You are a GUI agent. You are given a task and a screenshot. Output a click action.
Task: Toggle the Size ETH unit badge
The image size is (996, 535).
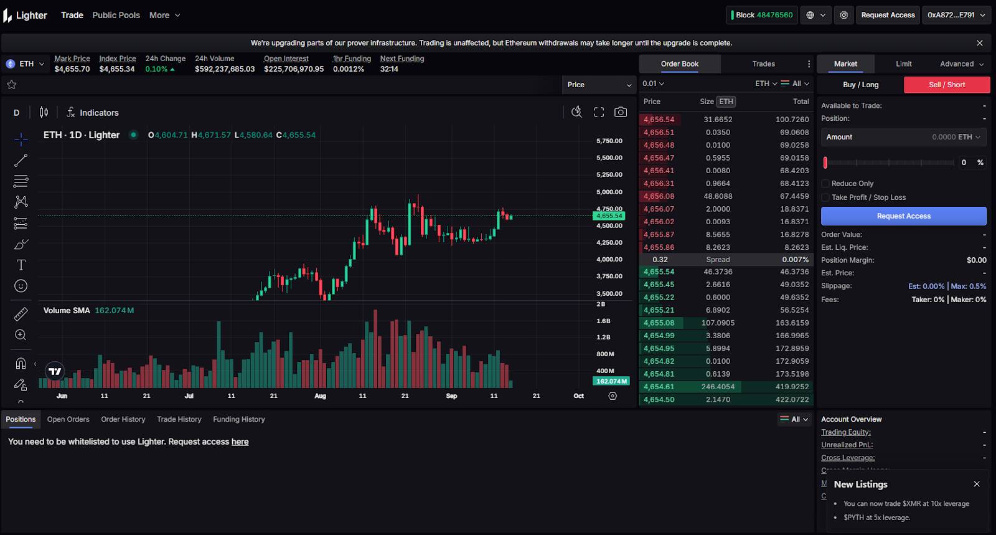coord(726,102)
